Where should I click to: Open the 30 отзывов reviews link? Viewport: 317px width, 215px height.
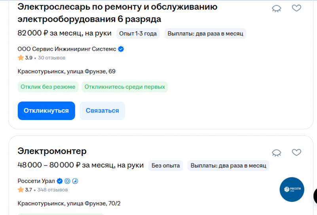(51, 58)
